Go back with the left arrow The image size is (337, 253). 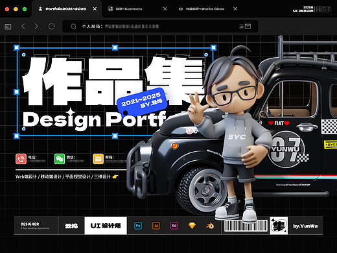pos(23,27)
